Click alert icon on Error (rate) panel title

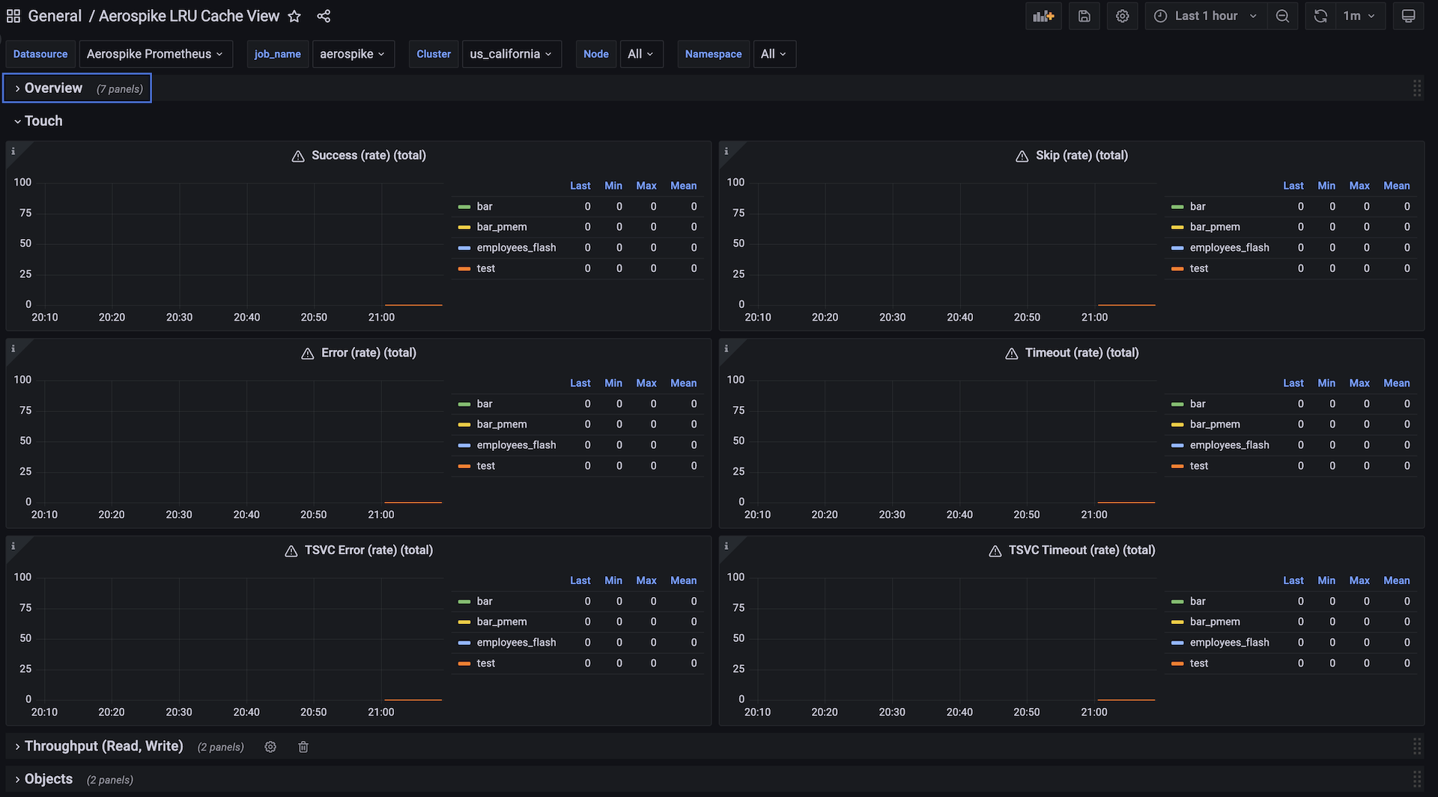point(308,354)
